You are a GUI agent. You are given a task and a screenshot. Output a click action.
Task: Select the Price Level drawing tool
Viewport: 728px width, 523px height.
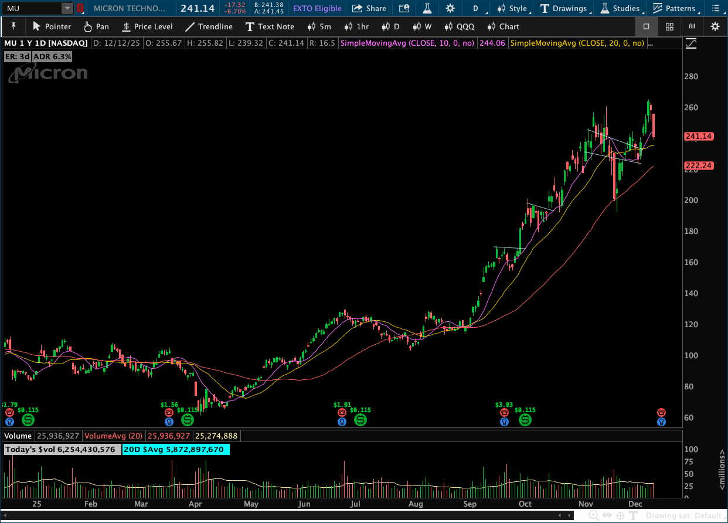tap(147, 26)
